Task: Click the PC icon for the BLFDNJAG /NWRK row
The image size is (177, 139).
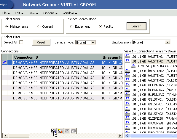Action: 127,90
